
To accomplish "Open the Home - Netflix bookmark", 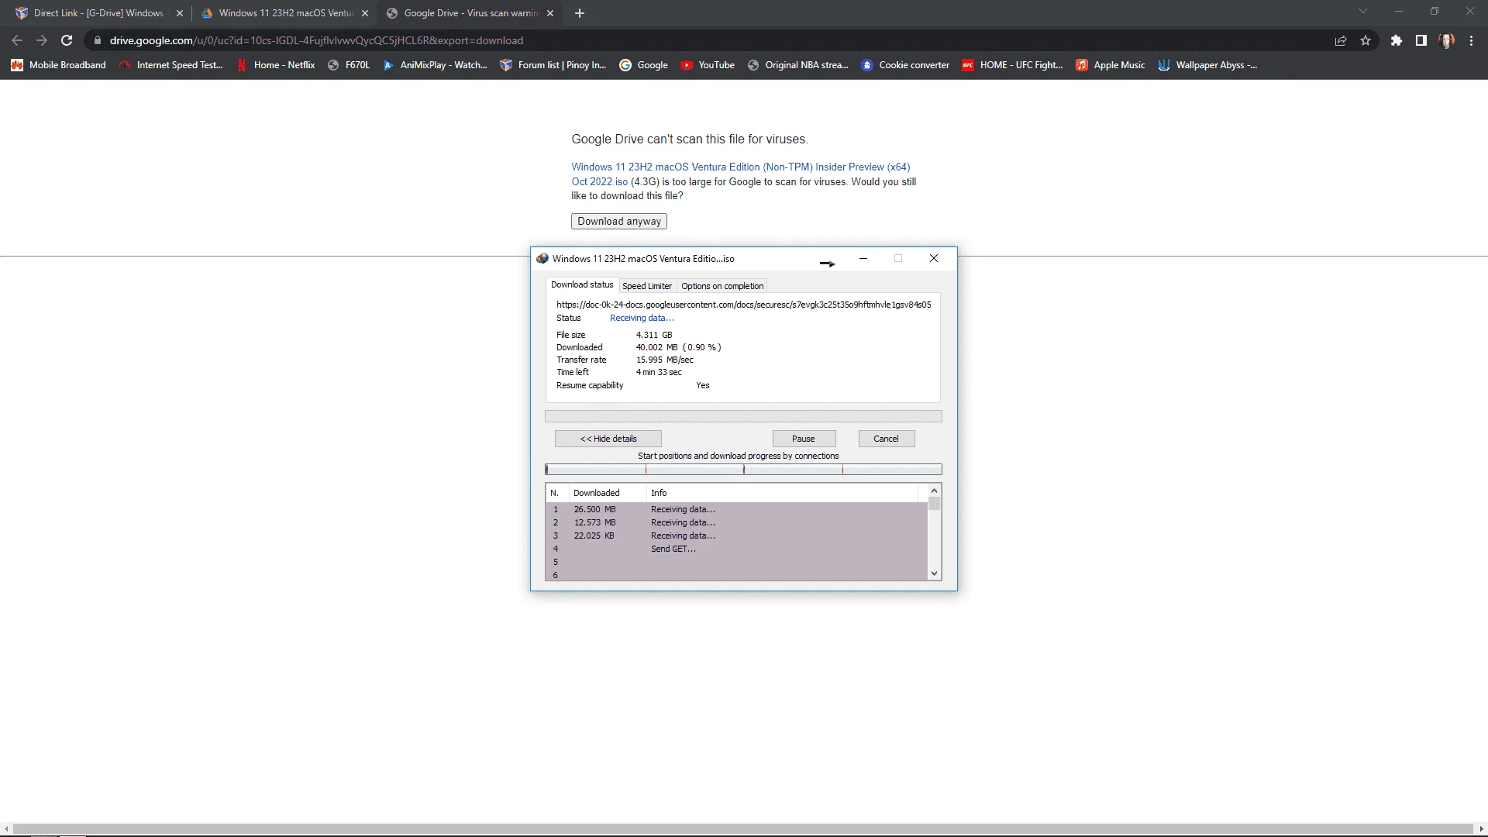I will [x=276, y=65].
